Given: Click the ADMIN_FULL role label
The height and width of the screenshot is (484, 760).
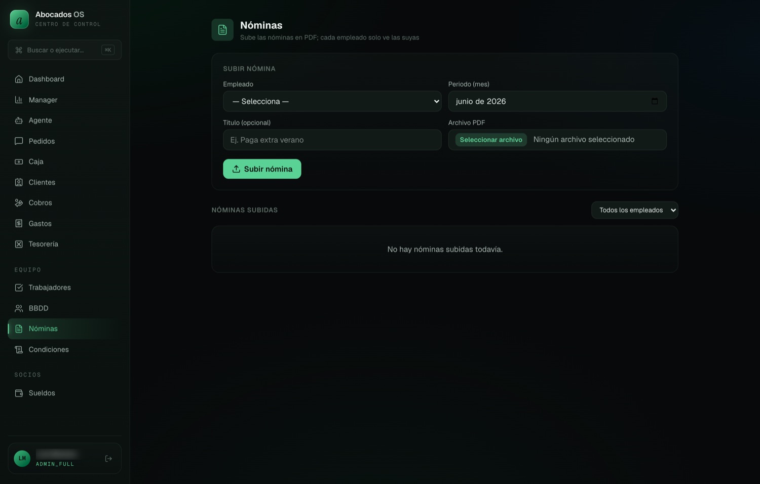Looking at the screenshot, I should click(x=55, y=464).
